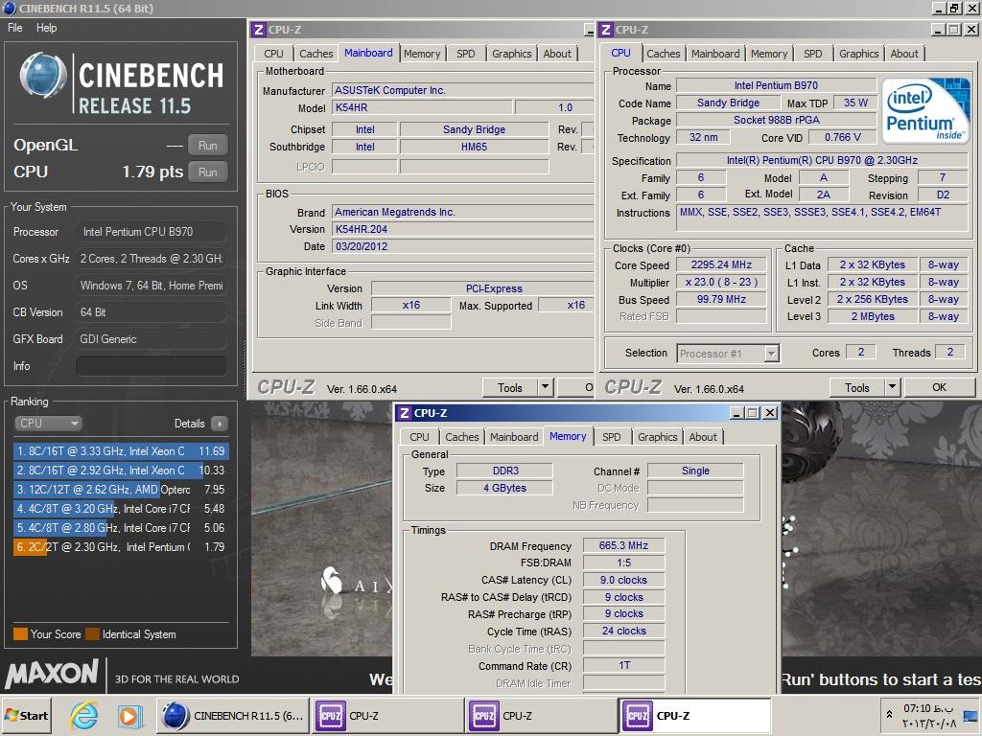Image resolution: width=982 pixels, height=736 pixels.
Task: Click the Your Score orange legend swatch
Action: click(20, 634)
